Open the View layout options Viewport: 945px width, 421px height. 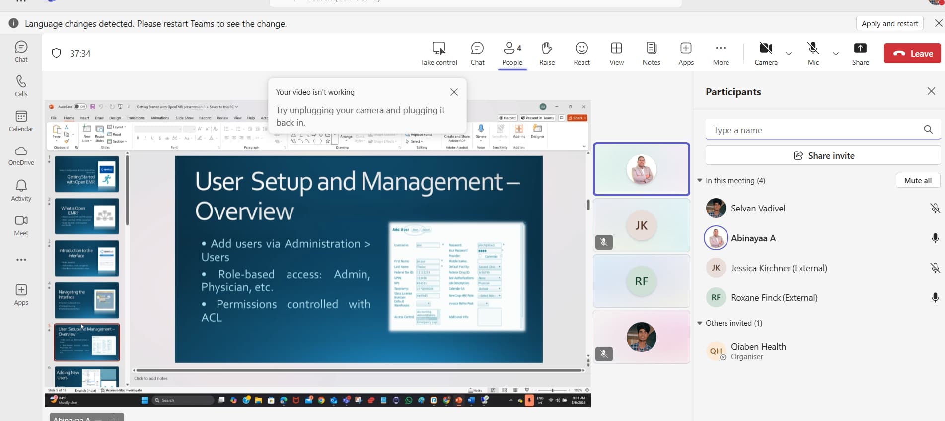pyautogui.click(x=616, y=54)
